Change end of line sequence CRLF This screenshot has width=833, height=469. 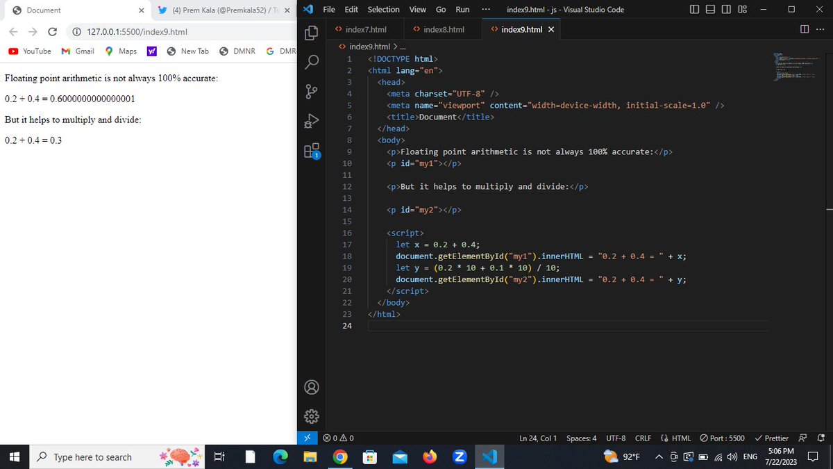[x=643, y=438]
